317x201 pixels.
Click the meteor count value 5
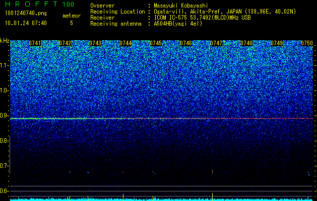pos(72,23)
